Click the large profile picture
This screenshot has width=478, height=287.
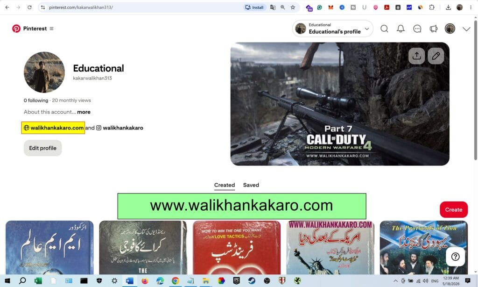(x=44, y=72)
